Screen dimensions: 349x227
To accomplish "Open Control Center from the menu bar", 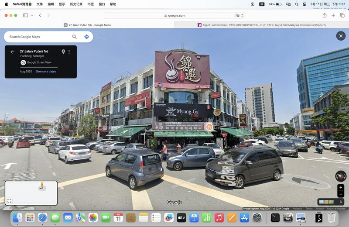I will (305, 4).
